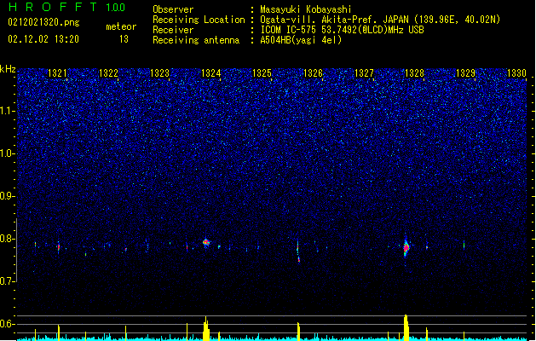Click the 0.6 frequency axis label
The image size is (536, 341).
click(7, 324)
